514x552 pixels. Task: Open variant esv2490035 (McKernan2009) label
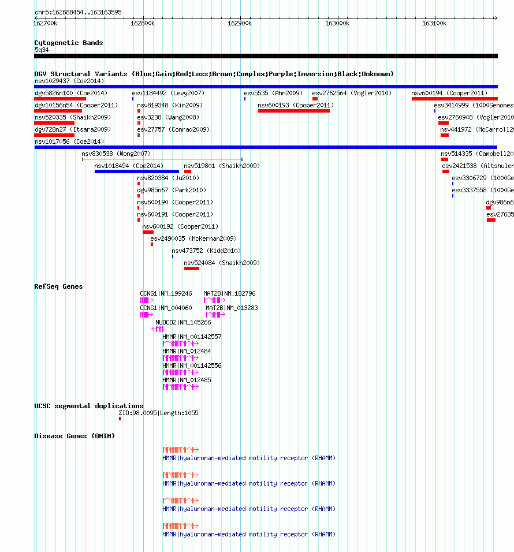(193, 238)
